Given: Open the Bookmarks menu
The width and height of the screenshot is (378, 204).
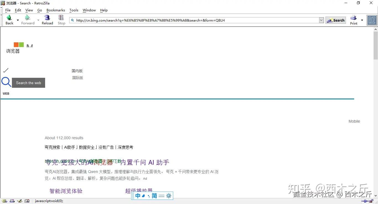Looking at the screenshot, I should 56,10.
